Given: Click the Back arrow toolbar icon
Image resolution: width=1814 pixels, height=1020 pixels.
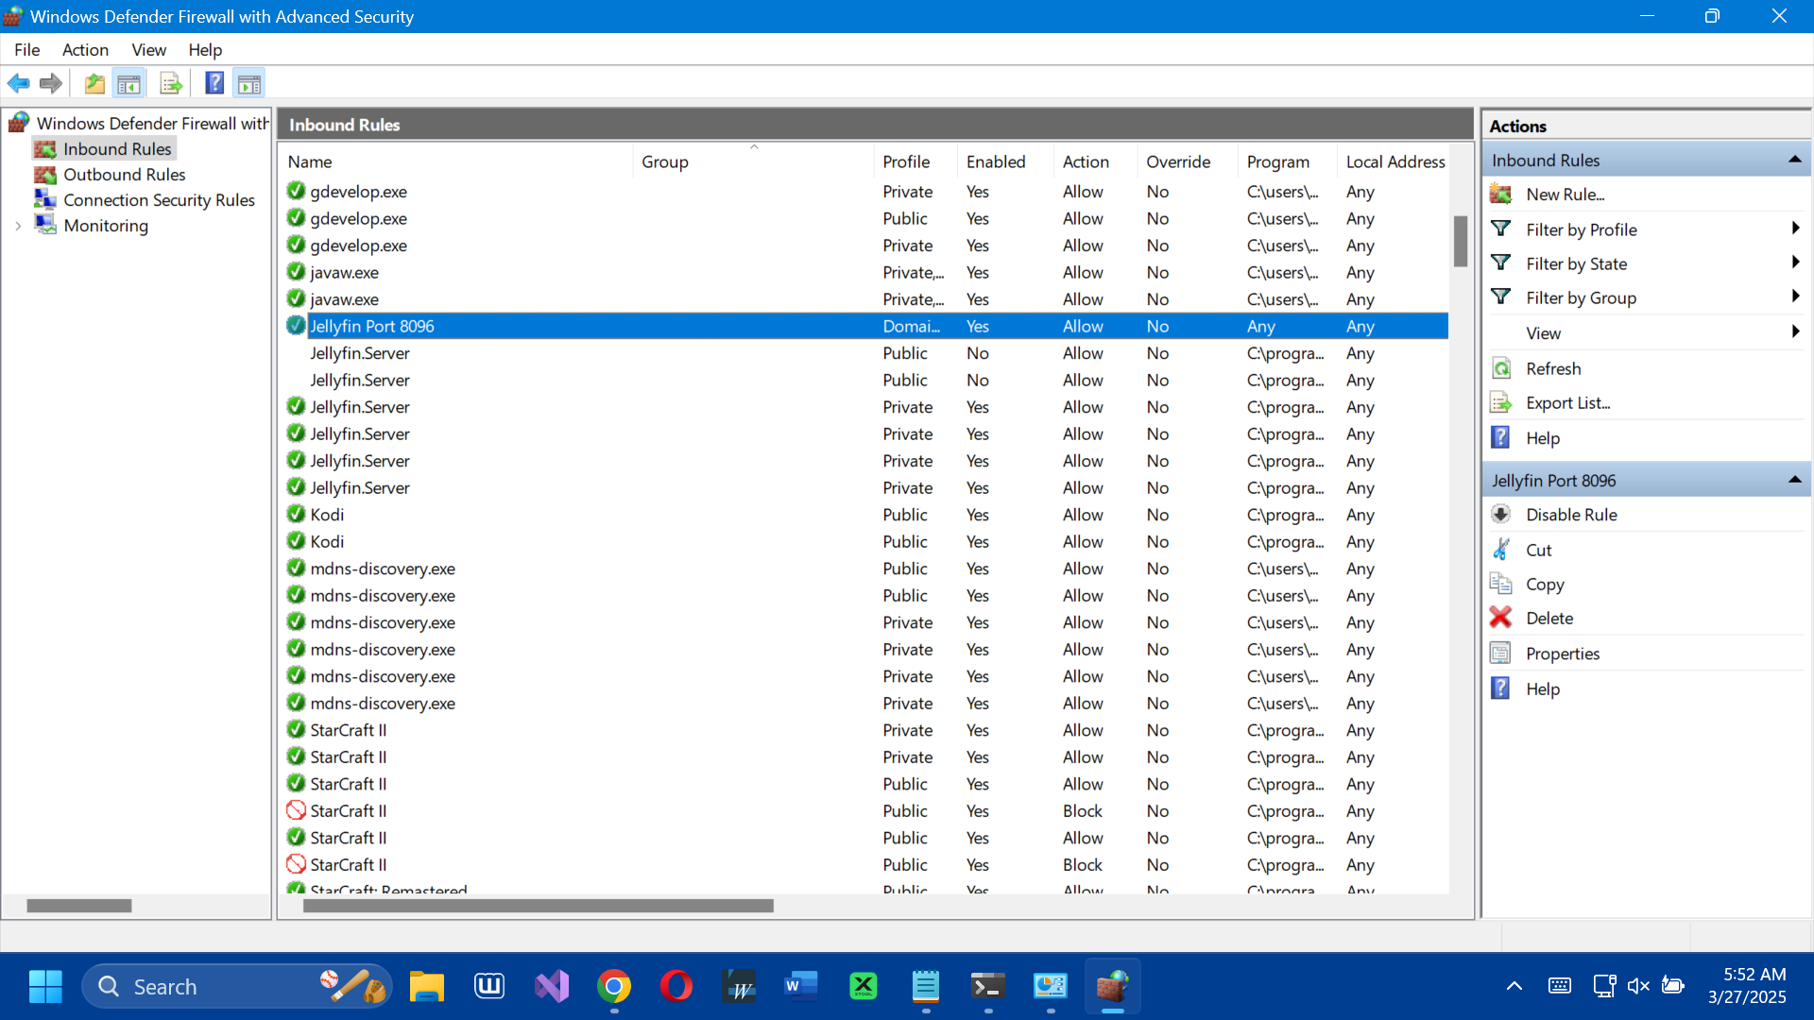Looking at the screenshot, I should (18, 84).
